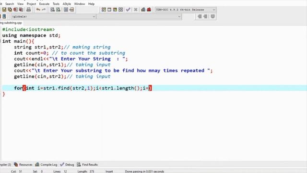Click the 'Lines: 12' status bar entry

60,172
